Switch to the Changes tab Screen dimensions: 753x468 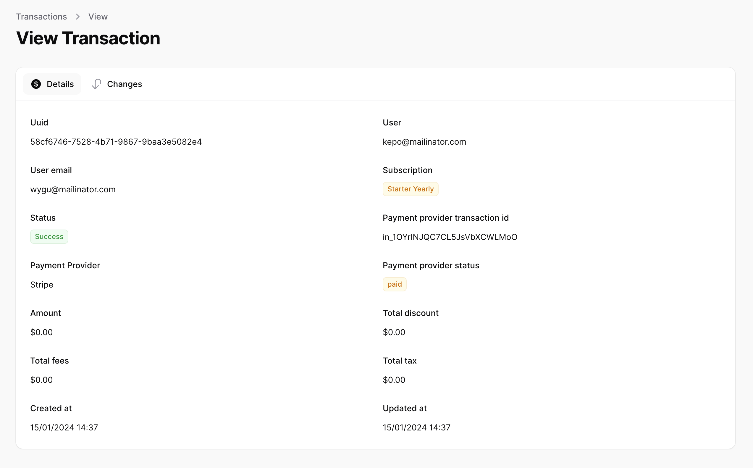125,84
